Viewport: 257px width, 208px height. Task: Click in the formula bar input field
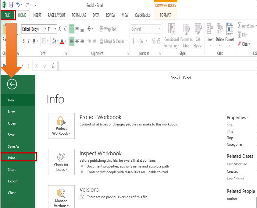[x=152, y=66]
